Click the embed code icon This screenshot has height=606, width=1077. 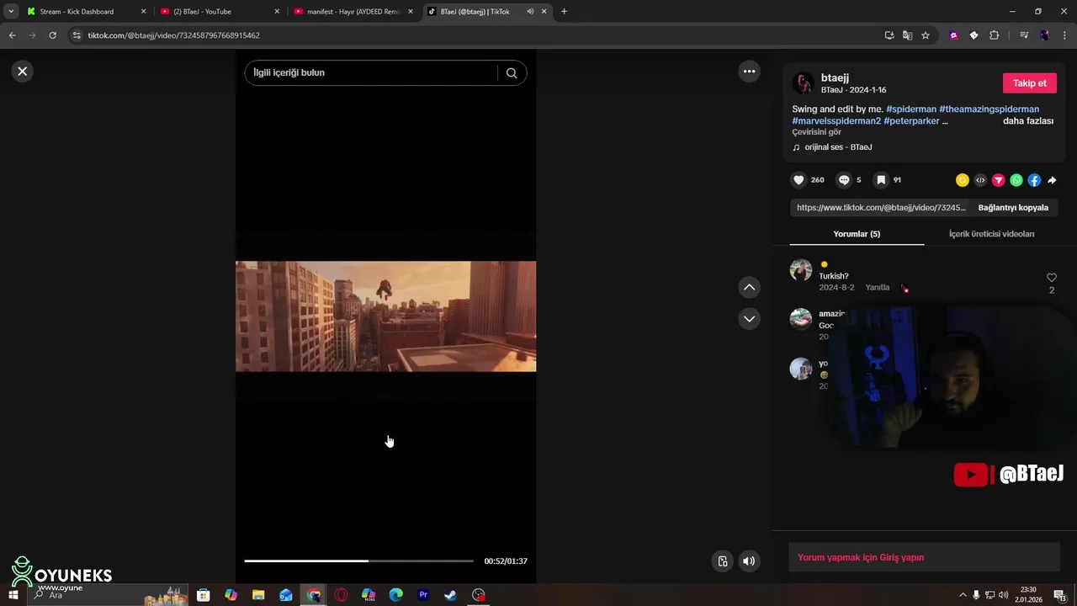[980, 180]
